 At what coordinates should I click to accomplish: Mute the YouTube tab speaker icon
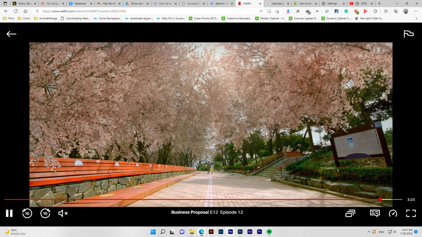[x=357, y=3]
